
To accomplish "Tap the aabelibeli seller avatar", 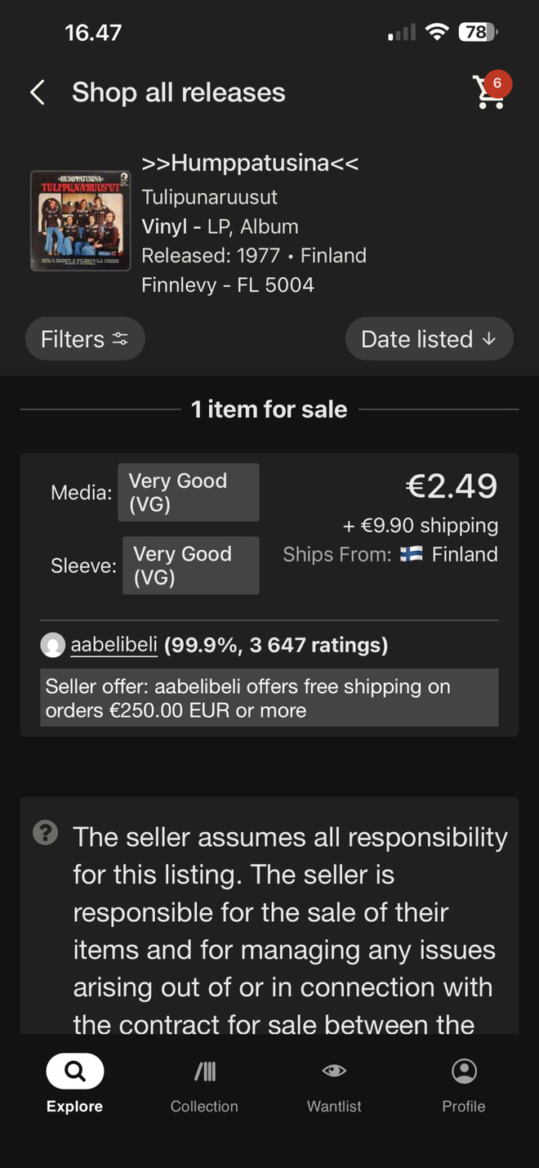I will (x=52, y=646).
